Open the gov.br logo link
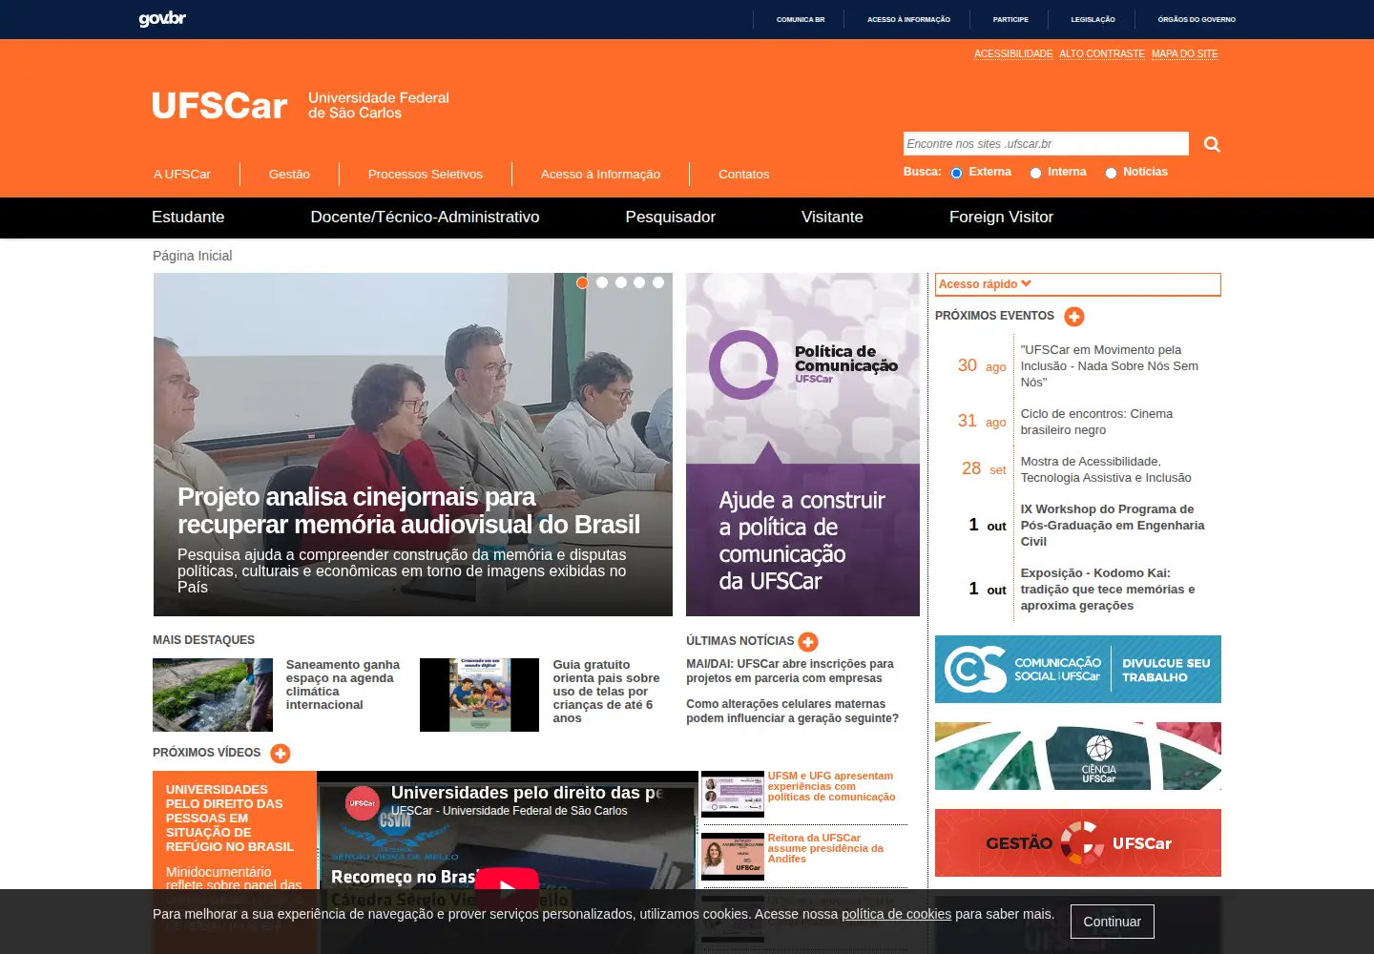 point(162,19)
